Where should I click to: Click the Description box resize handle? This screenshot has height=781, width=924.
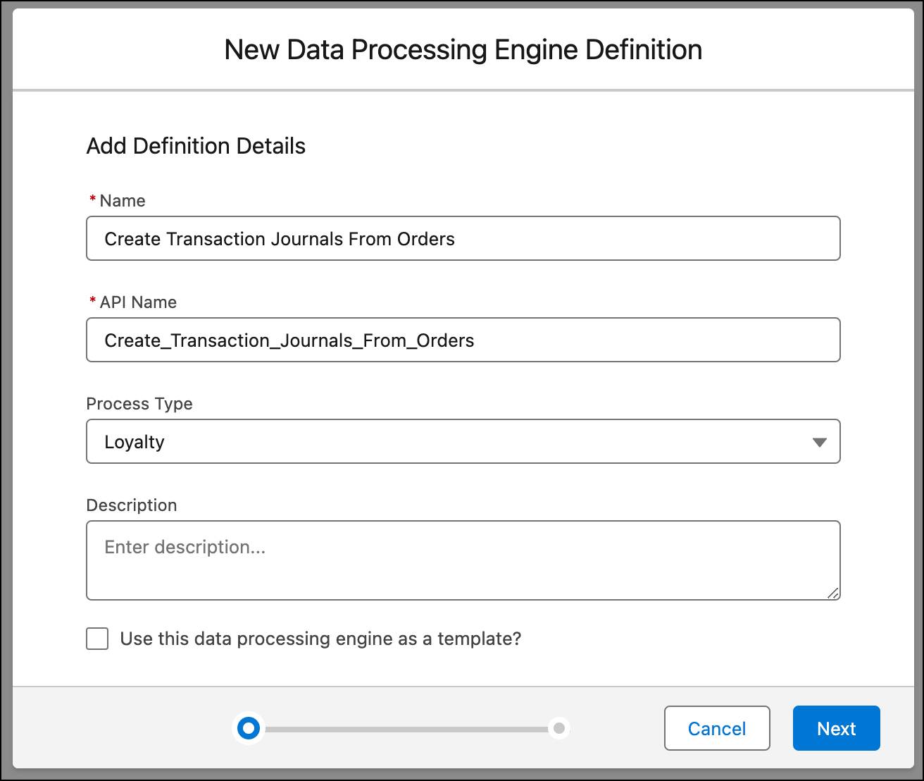pyautogui.click(x=834, y=593)
